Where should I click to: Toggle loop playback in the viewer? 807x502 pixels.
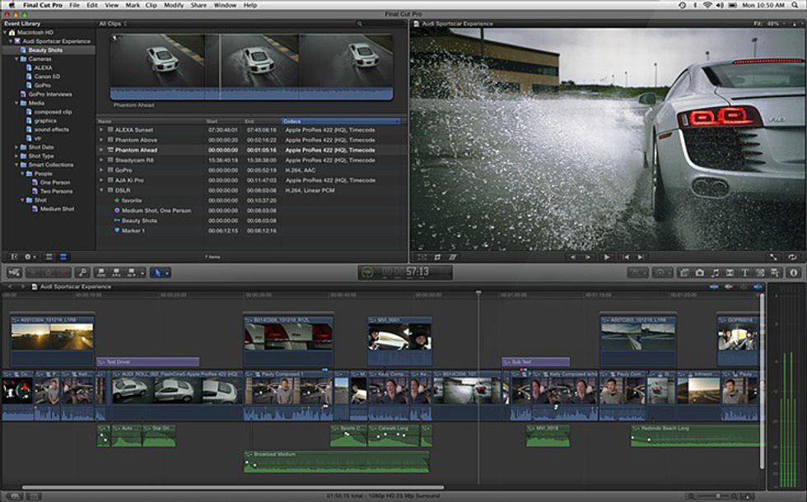[x=791, y=257]
